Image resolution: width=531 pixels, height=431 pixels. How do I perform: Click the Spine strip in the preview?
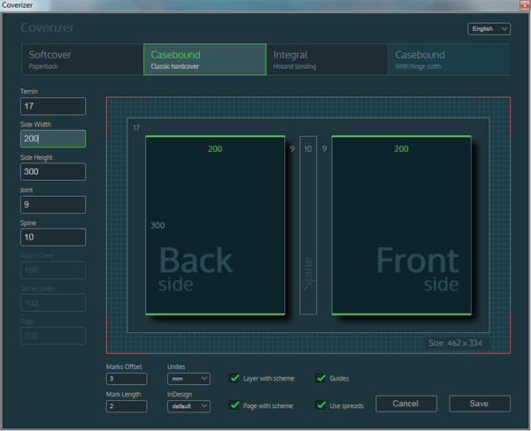point(308,225)
